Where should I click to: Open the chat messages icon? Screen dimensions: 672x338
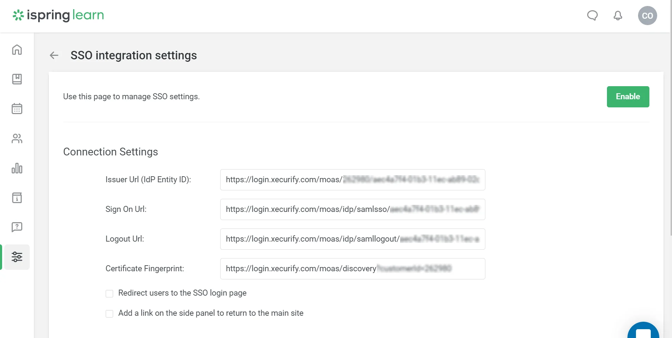click(592, 16)
